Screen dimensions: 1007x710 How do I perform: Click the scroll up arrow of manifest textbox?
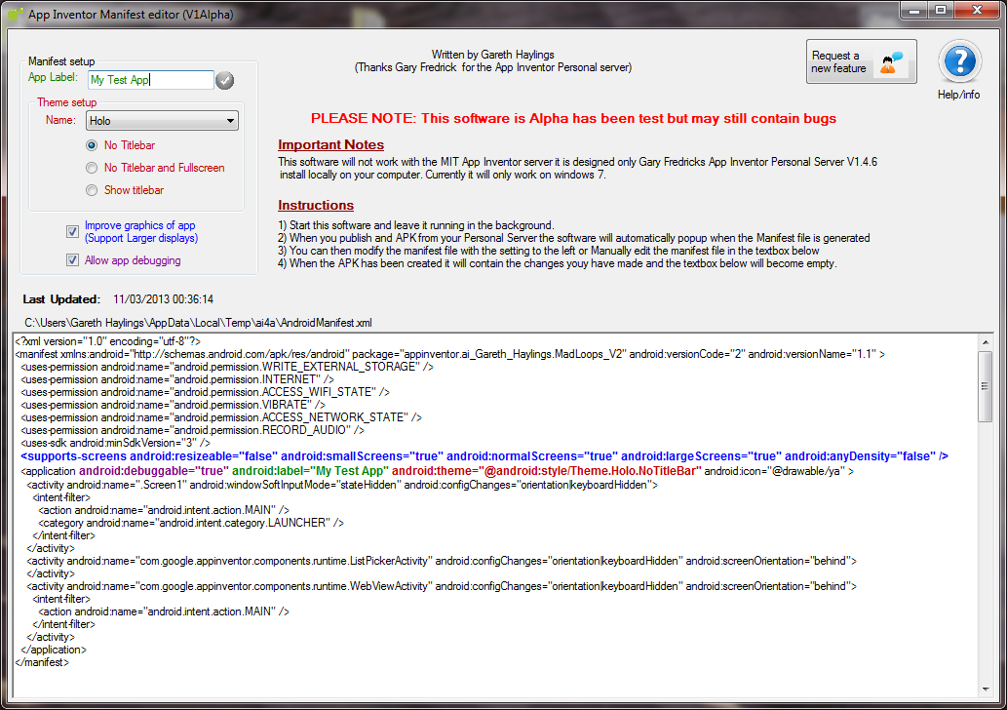[x=986, y=342]
